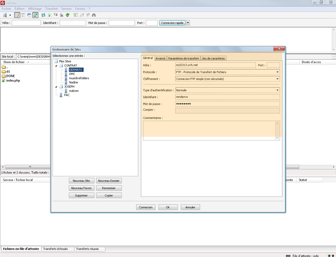Image resolution: width=336 pixels, height=257 pixels.
Task: Collapse the CONTRAT folder in site tree
Action: click(x=56, y=66)
